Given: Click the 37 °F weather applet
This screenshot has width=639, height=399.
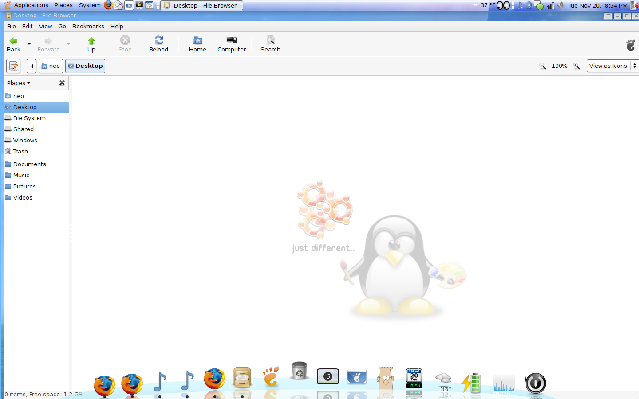Looking at the screenshot, I should point(485,5).
